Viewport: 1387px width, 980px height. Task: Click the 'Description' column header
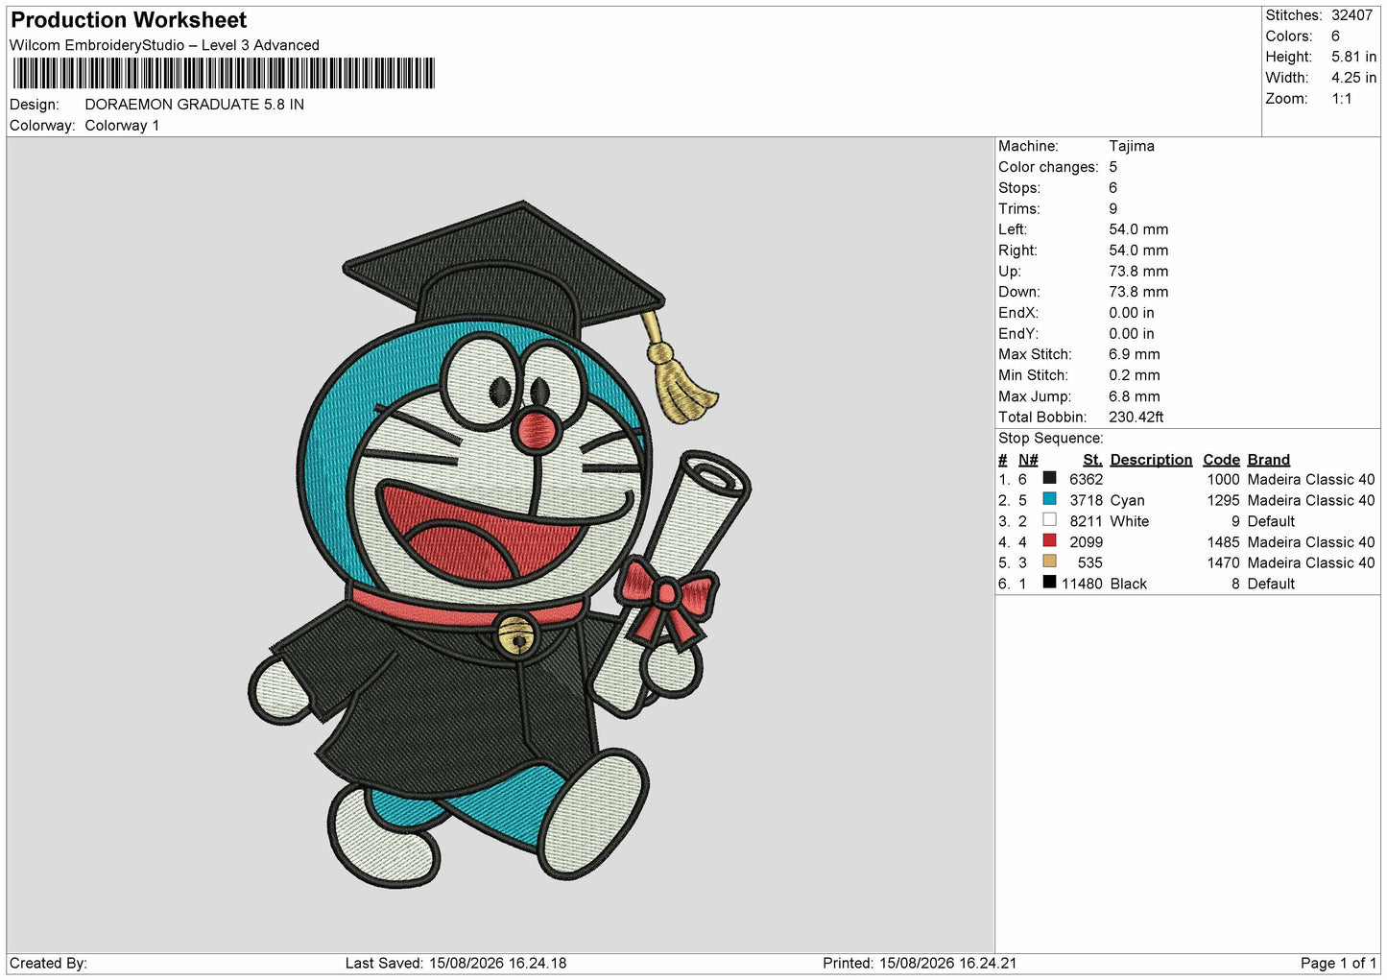1151,460
